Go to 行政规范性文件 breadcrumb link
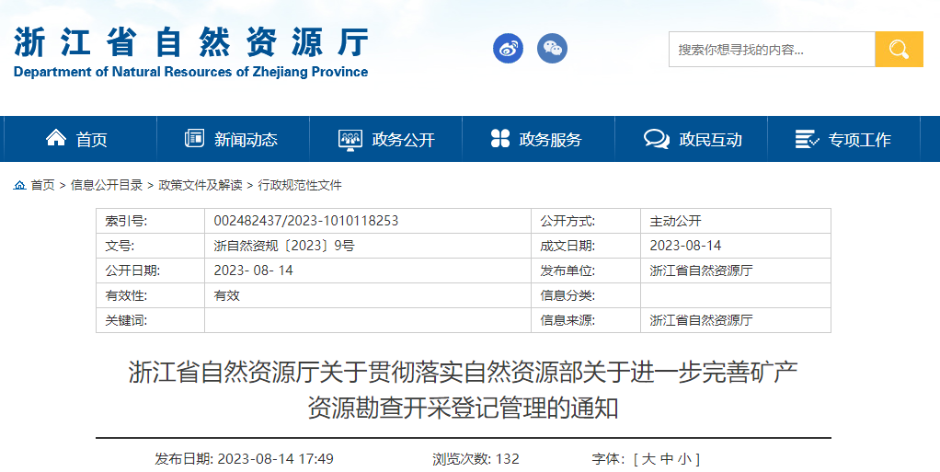The image size is (940, 472). point(300,185)
